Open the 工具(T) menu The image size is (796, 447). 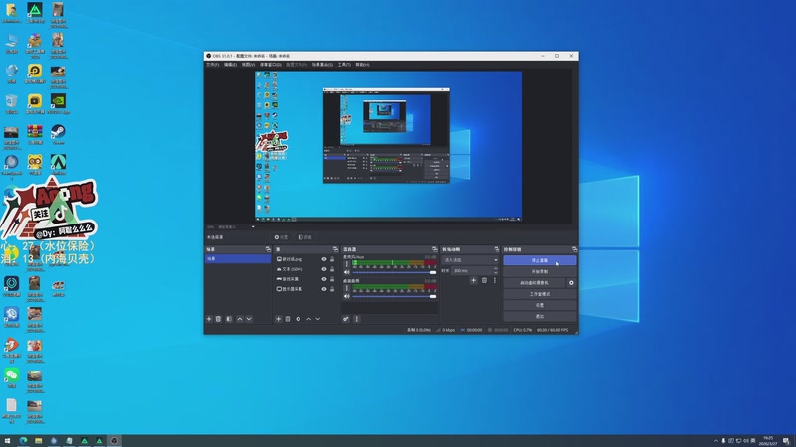click(x=344, y=65)
